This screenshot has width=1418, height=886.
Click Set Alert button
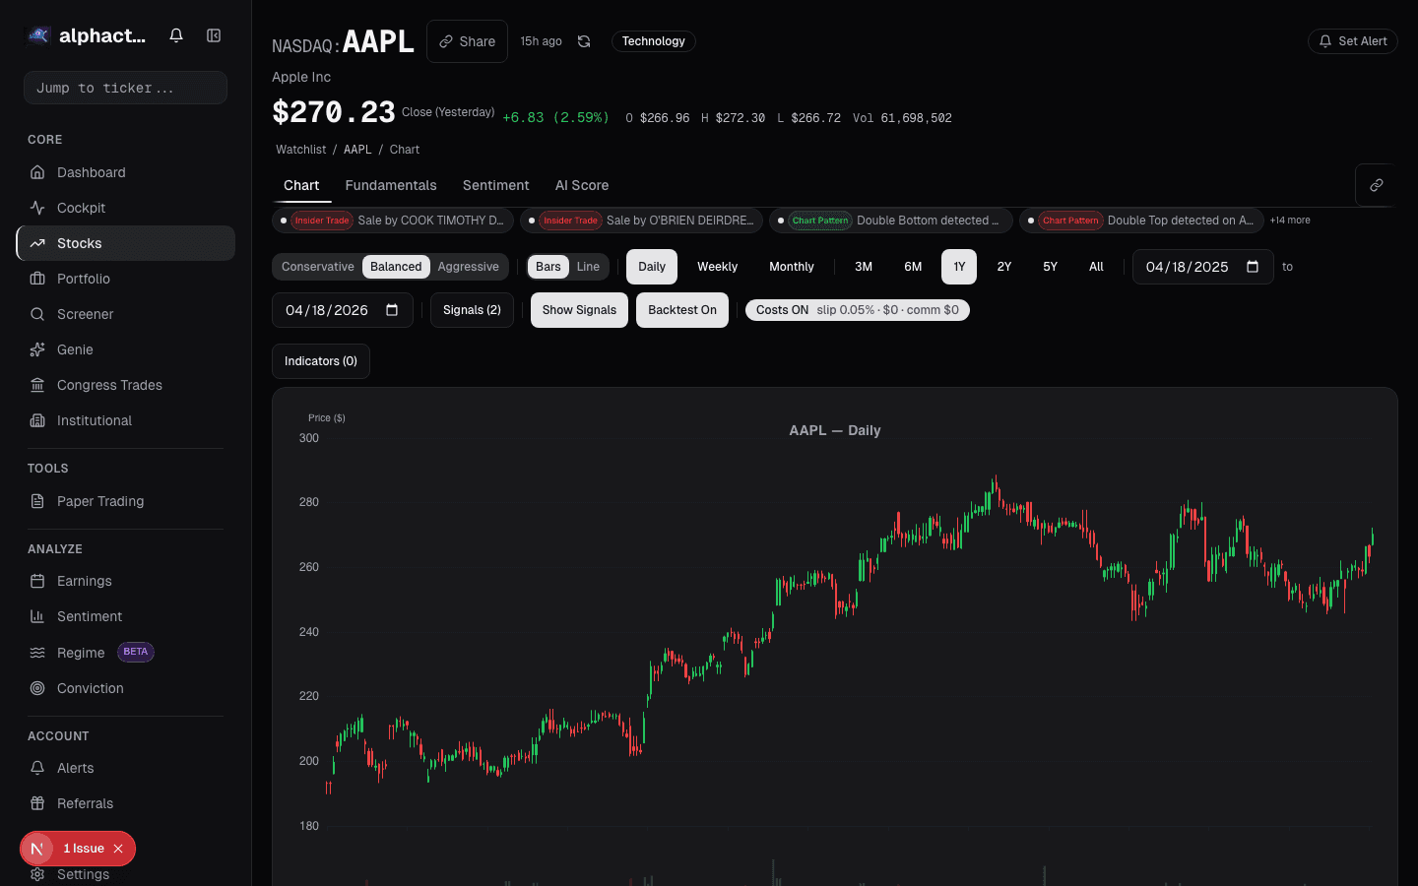[x=1353, y=41]
